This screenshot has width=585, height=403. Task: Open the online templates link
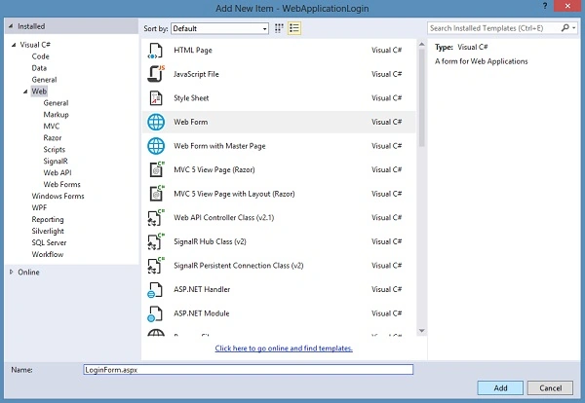[284, 348]
